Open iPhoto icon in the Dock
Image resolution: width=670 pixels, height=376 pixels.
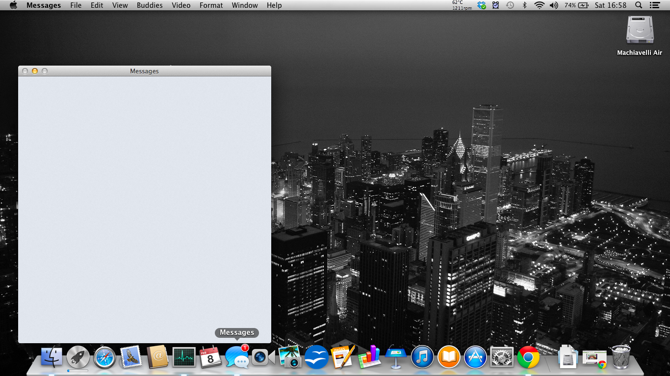click(290, 357)
